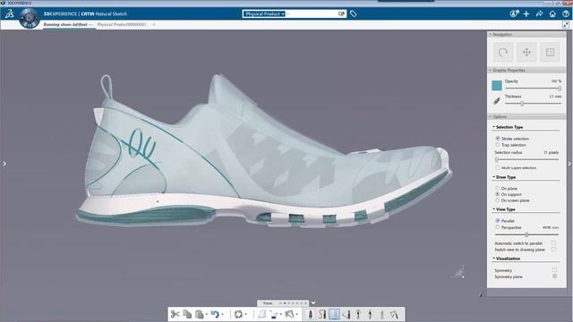Select Perspective view type
This screenshot has height=322, width=573.
click(x=498, y=227)
